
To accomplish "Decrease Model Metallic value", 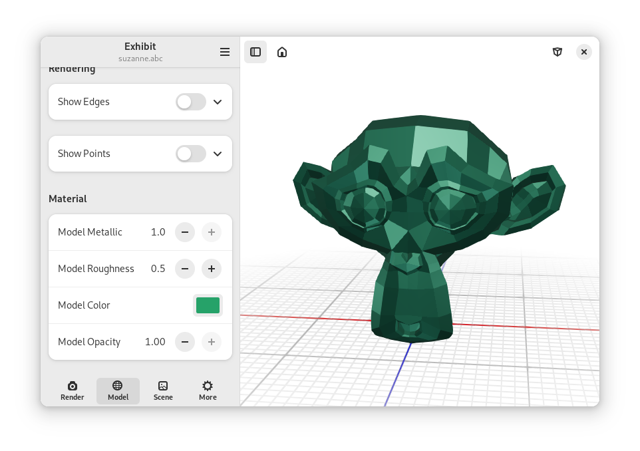I will (185, 232).
